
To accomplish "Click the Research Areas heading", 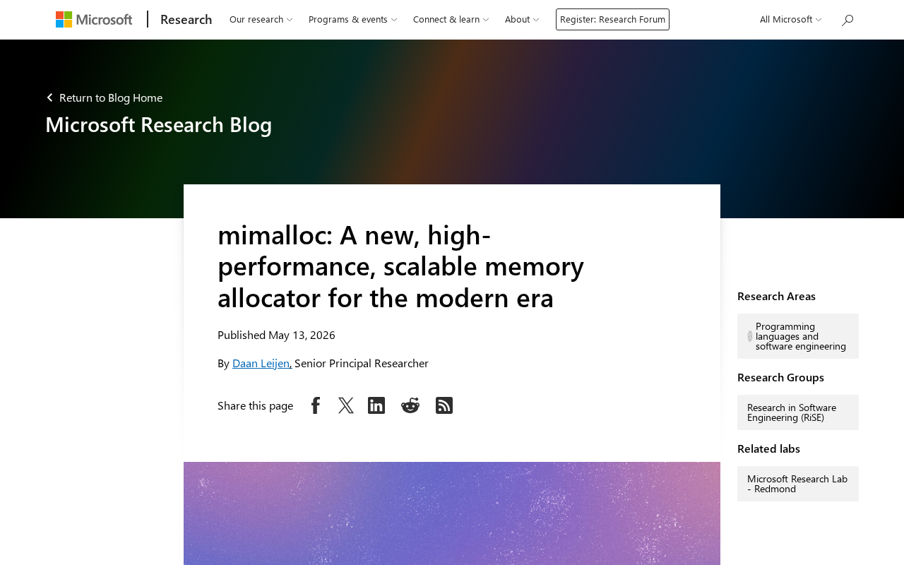I will [776, 296].
